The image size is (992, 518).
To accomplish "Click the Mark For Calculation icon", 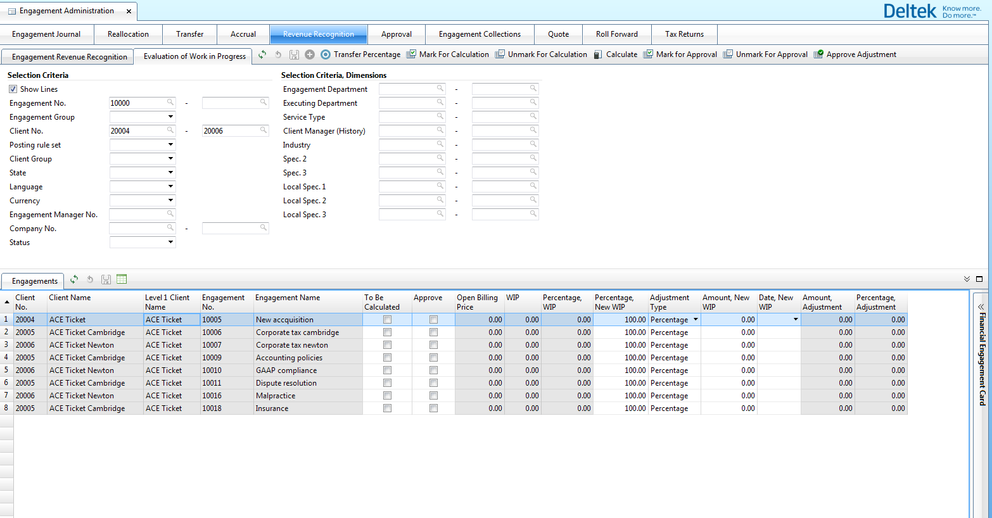I will pyautogui.click(x=411, y=54).
